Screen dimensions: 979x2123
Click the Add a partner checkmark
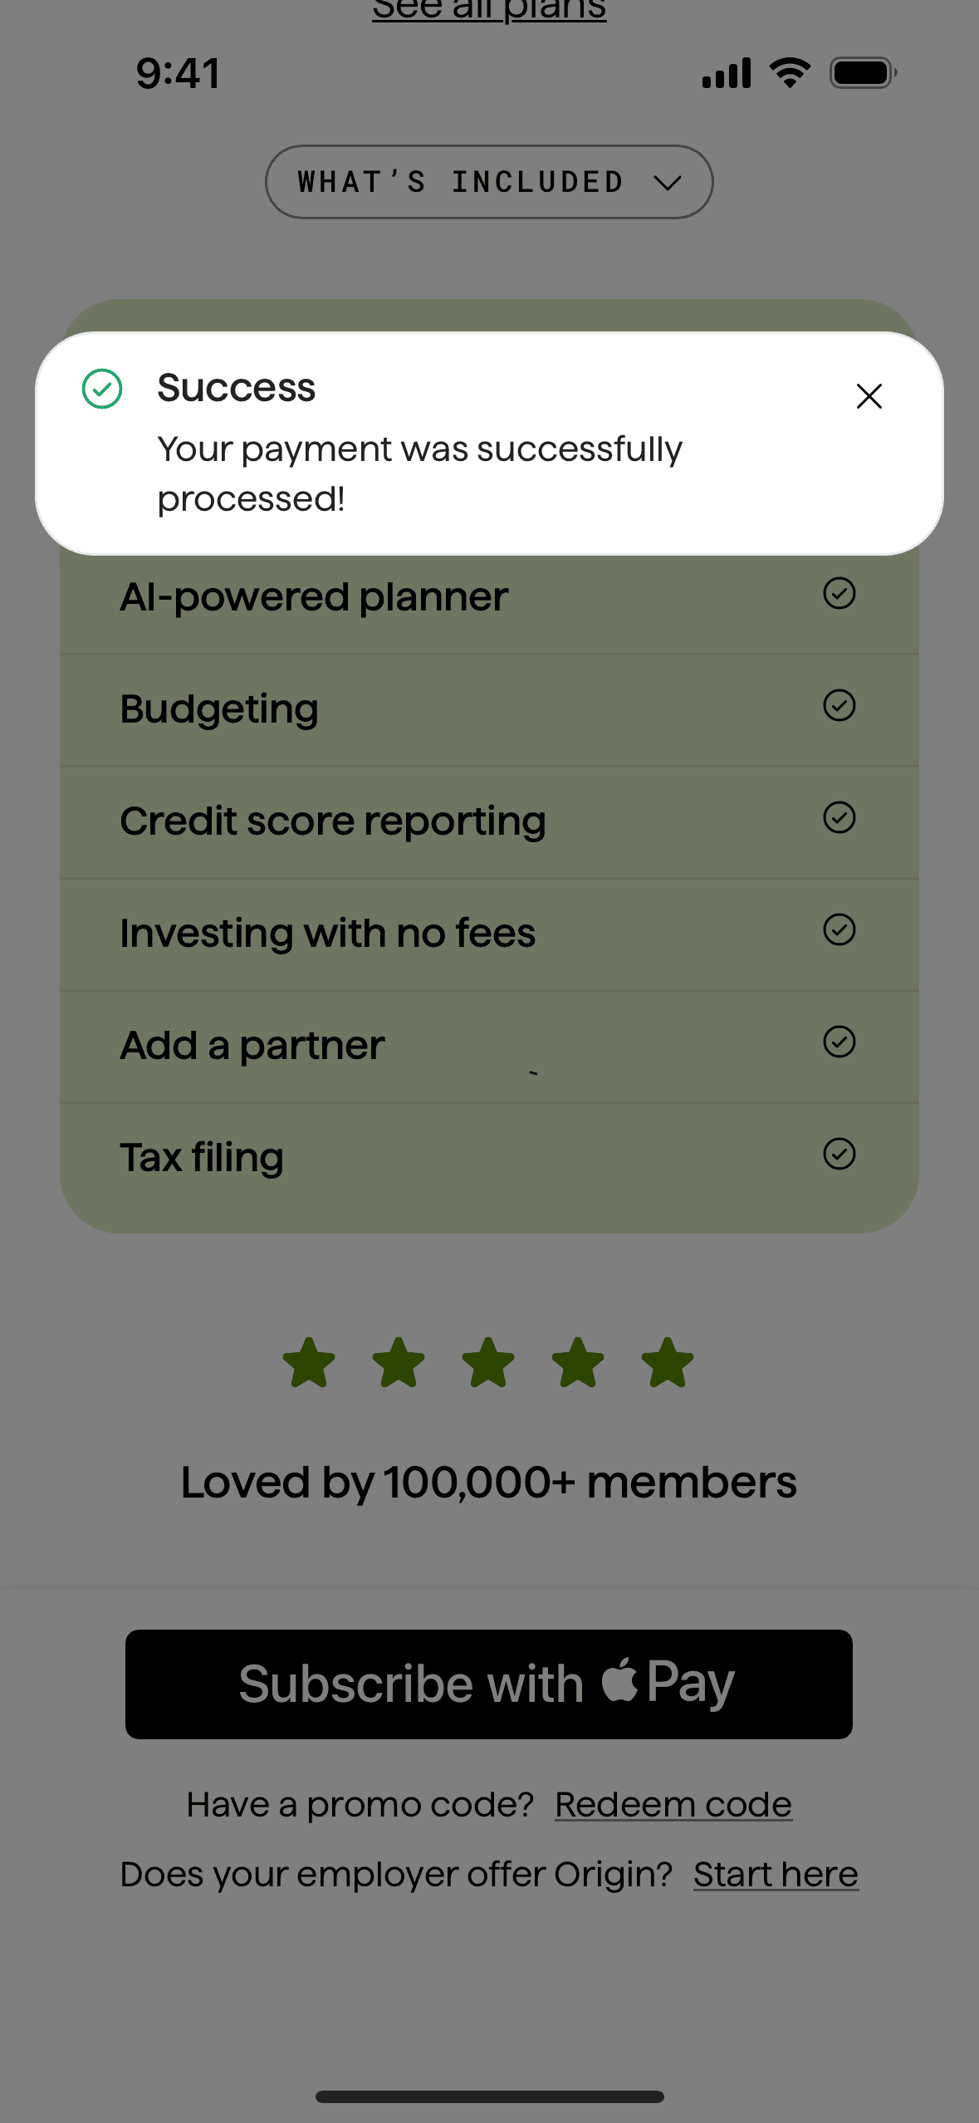click(x=839, y=1042)
